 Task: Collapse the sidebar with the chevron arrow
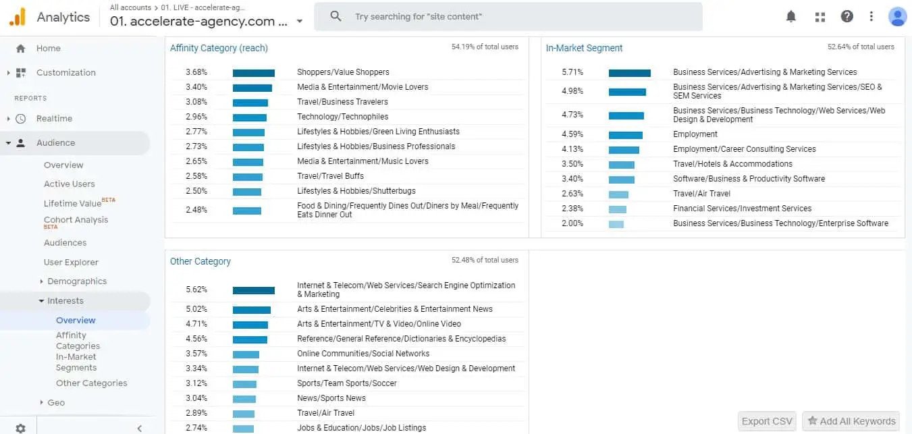pos(140,428)
